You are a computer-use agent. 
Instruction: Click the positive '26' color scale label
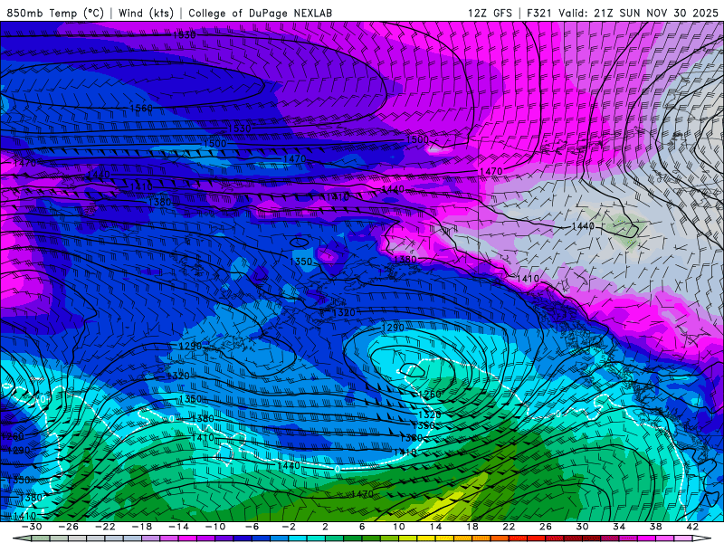point(546,527)
